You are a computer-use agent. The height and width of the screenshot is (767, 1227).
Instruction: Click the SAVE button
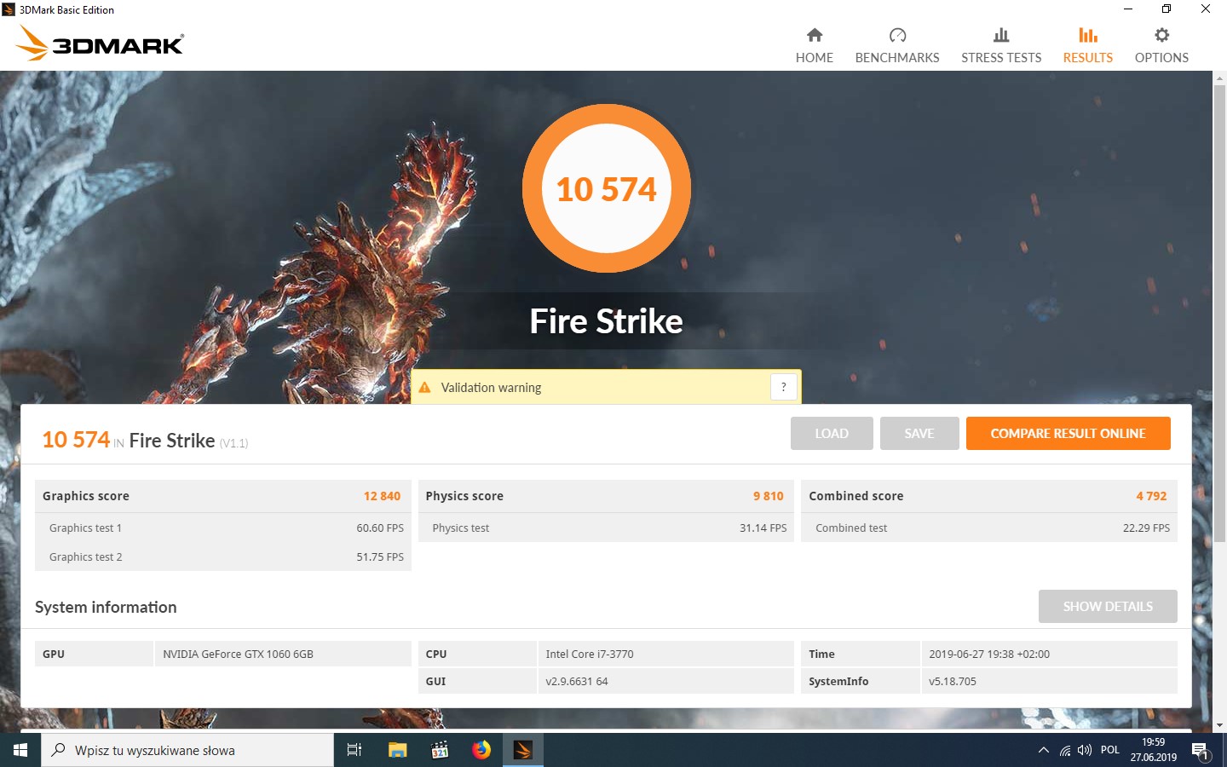(x=919, y=433)
